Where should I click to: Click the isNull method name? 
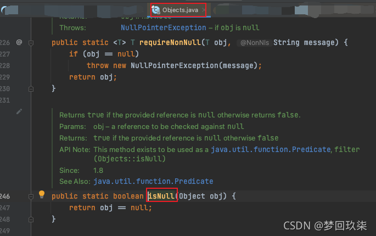tap(161, 196)
